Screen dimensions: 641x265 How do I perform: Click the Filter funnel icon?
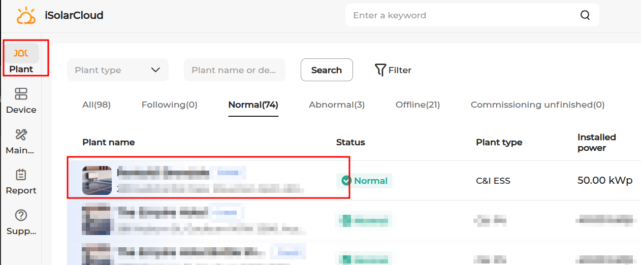pos(380,70)
